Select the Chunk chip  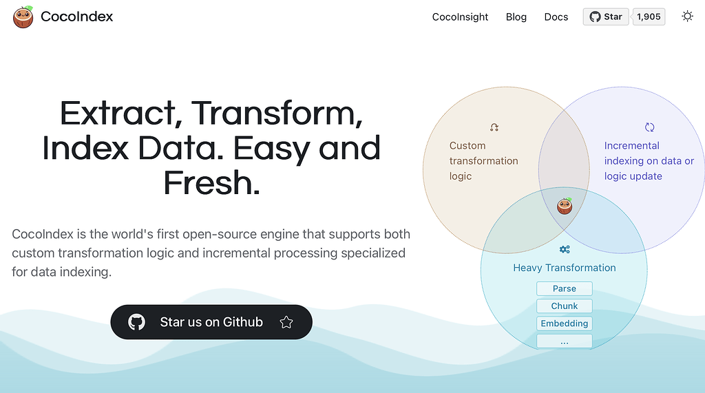565,306
